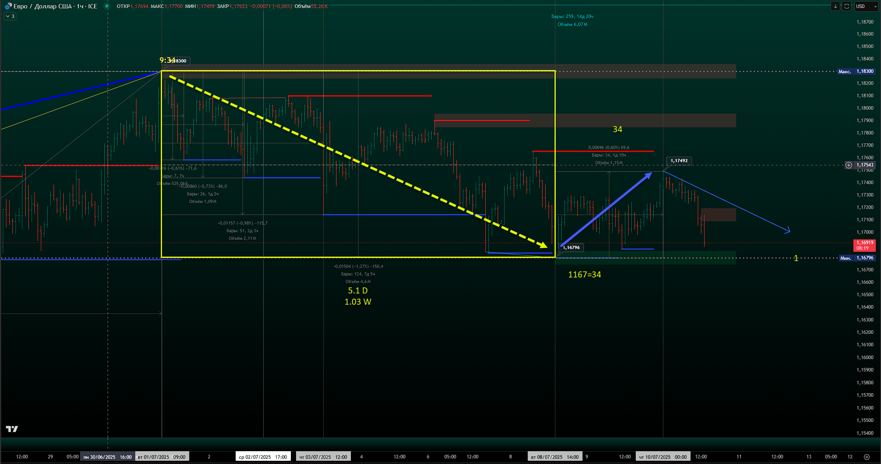The width and height of the screenshot is (881, 464).
Task: Click the 1,16796 minimum price scale label
Action: [865, 258]
